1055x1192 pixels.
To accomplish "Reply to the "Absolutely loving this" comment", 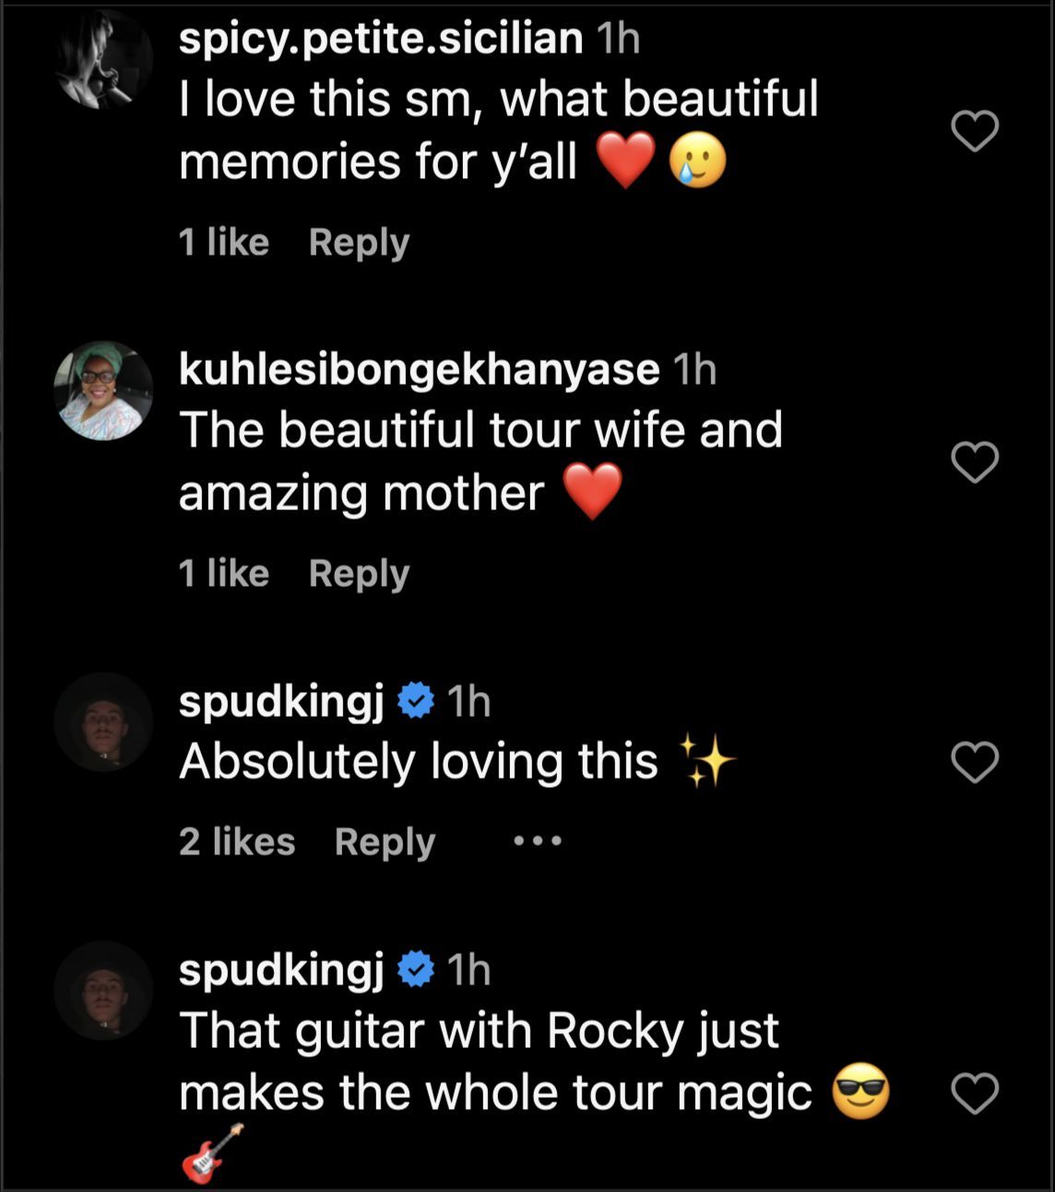I will tap(385, 842).
